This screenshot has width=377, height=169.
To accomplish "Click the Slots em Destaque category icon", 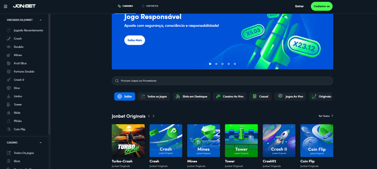I will pyautogui.click(x=178, y=97).
